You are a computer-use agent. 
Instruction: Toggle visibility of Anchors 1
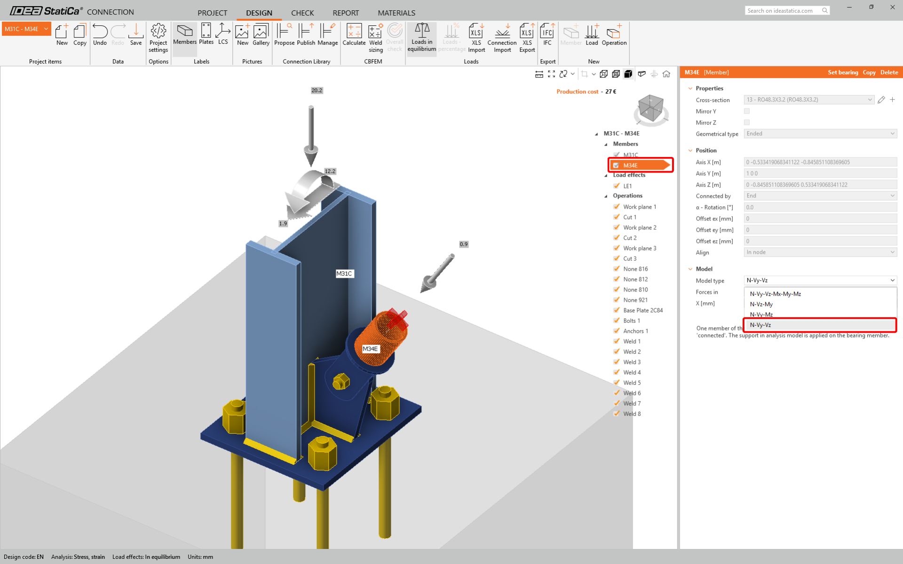pyautogui.click(x=617, y=331)
